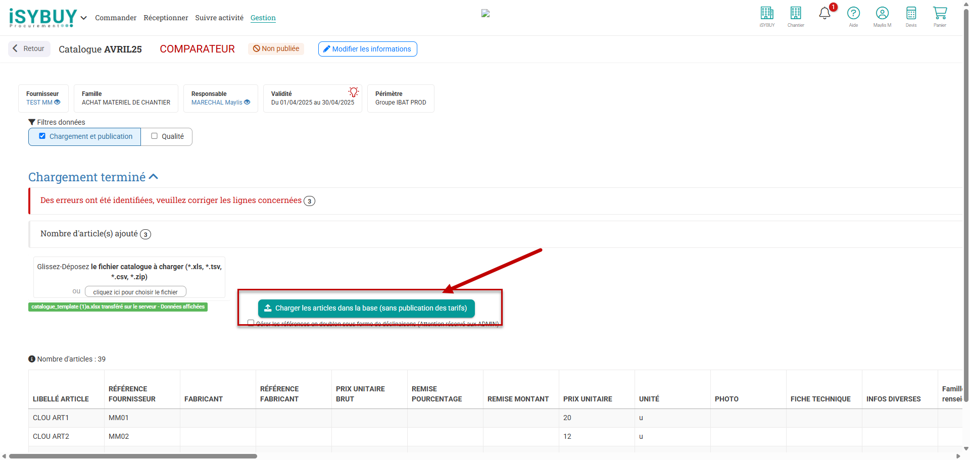View supplier TEST MM eye icon
The height and width of the screenshot is (460, 970).
(x=57, y=102)
